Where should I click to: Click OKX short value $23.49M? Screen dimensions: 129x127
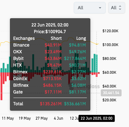[53, 52]
